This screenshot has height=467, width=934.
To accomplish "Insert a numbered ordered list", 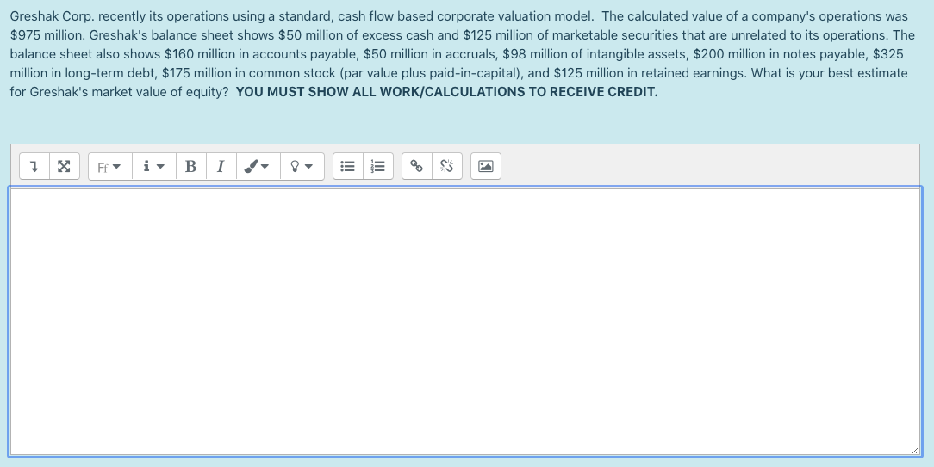I will click(x=377, y=167).
